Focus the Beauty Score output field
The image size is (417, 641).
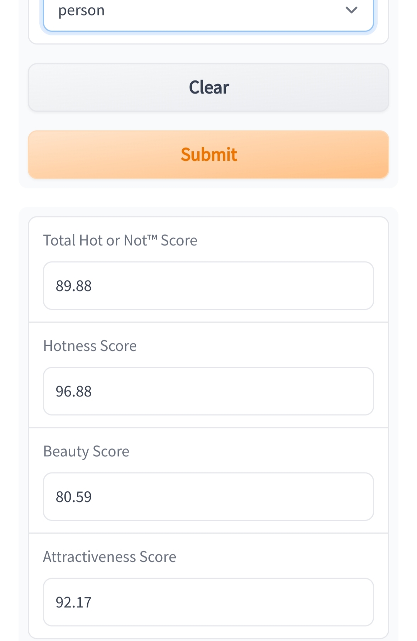point(208,496)
